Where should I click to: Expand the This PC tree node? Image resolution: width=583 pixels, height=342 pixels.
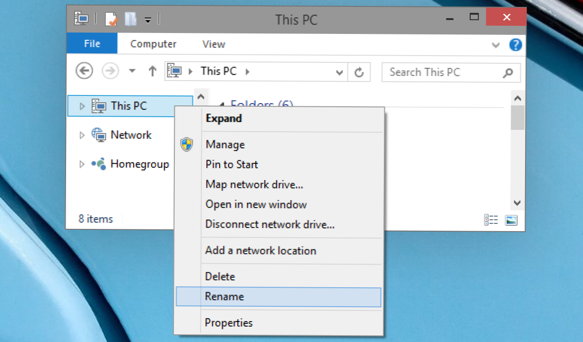click(x=82, y=106)
